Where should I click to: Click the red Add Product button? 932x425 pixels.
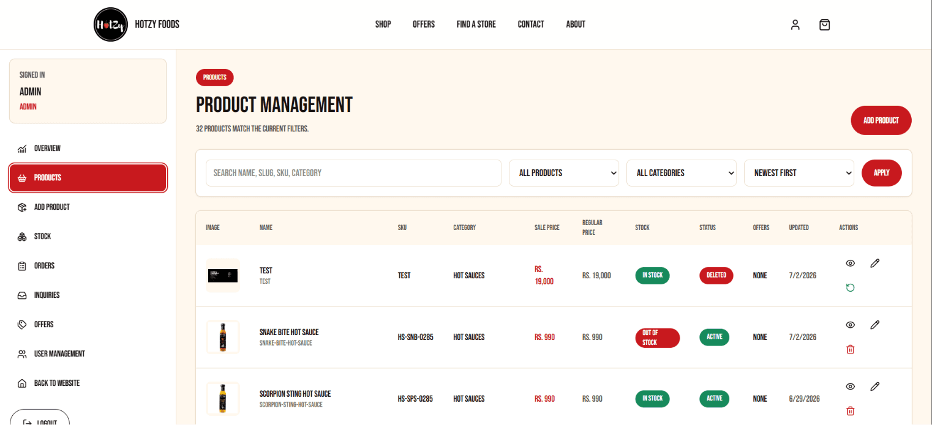(881, 120)
